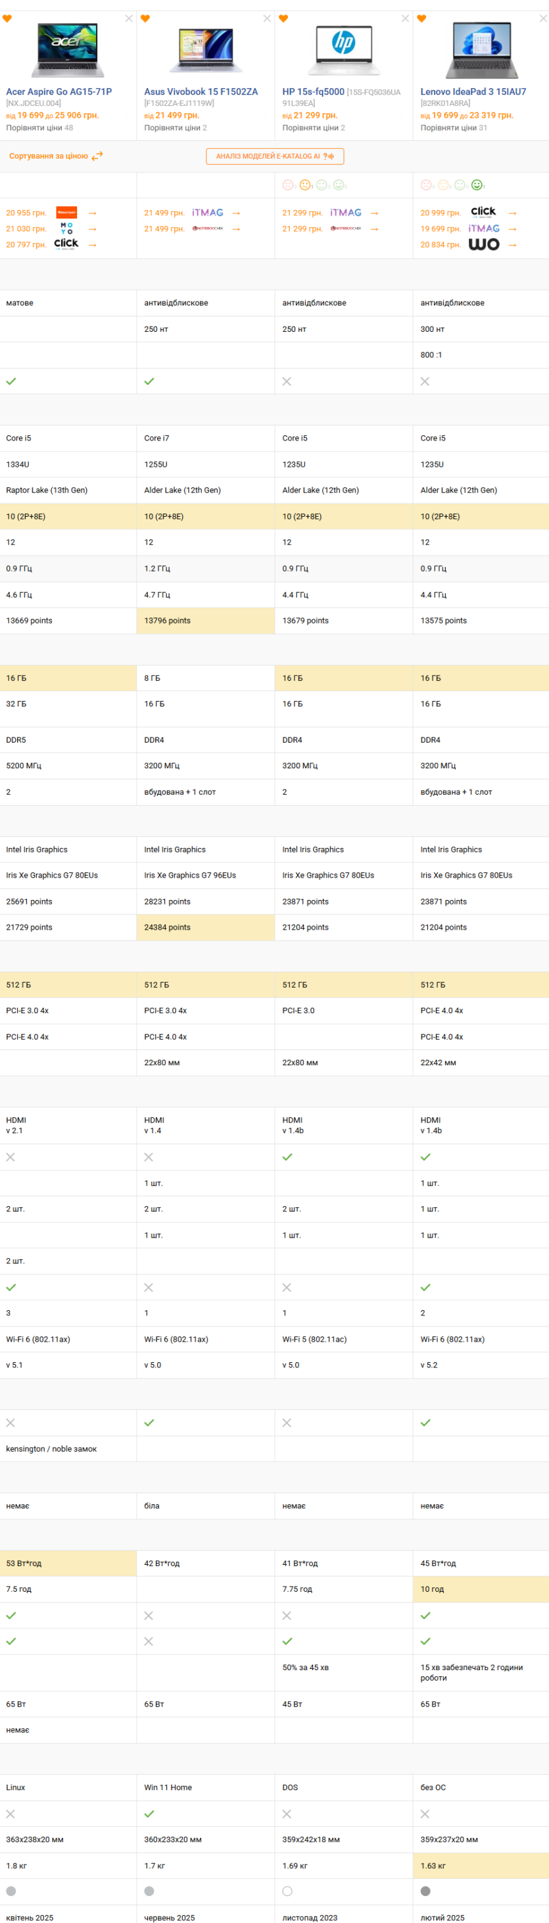The height and width of the screenshot is (1923, 549).
Task: Click the orange shop logo for 20 955 грн
Action: 66,213
